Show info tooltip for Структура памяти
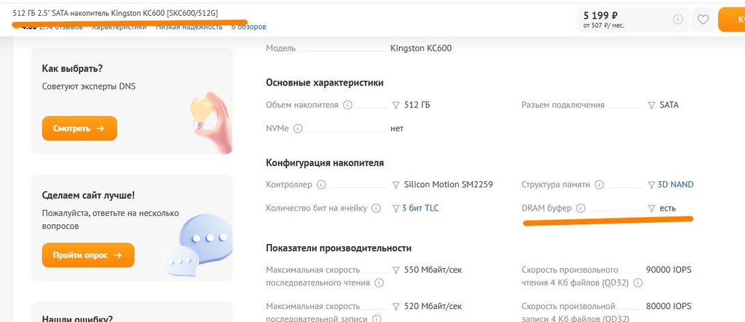 tap(599, 185)
